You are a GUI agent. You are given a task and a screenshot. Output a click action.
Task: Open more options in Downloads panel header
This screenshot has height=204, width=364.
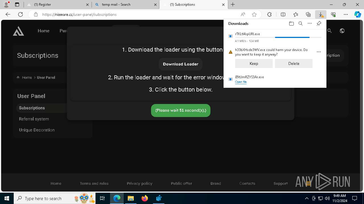310,24
